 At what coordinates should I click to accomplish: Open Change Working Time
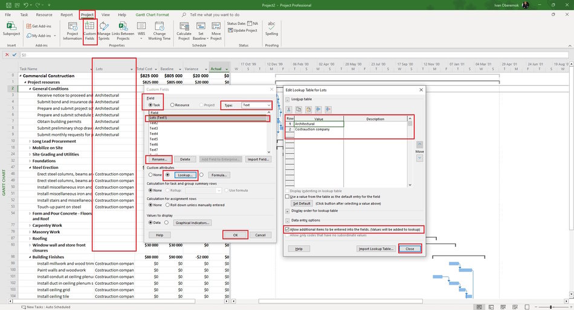160,31
